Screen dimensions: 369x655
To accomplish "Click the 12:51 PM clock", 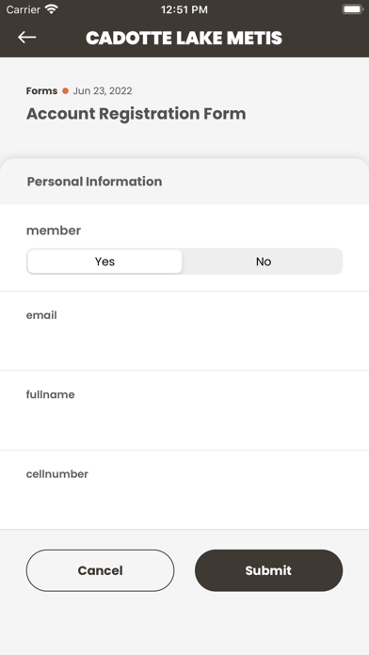I will click(x=184, y=9).
